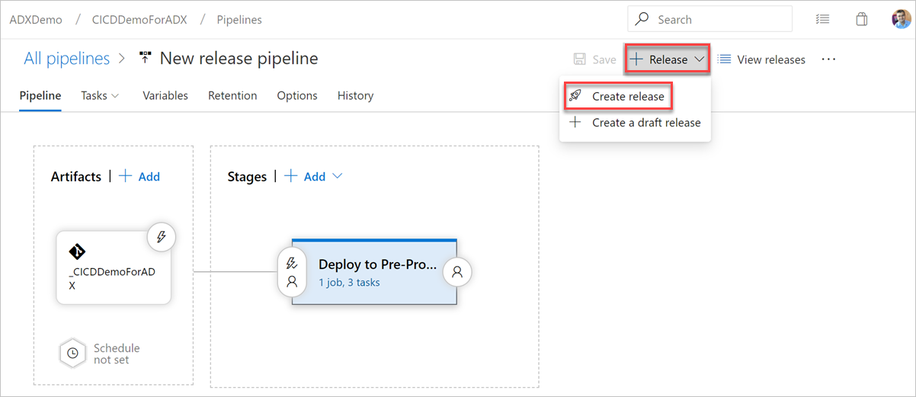This screenshot has width=916, height=397.
Task: Open the 1 job, 3 tasks link
Action: [349, 283]
